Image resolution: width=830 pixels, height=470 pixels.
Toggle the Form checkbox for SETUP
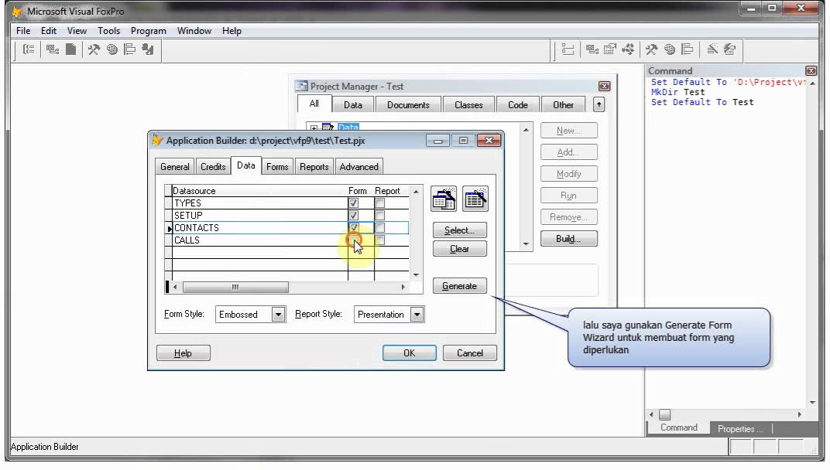(x=353, y=215)
